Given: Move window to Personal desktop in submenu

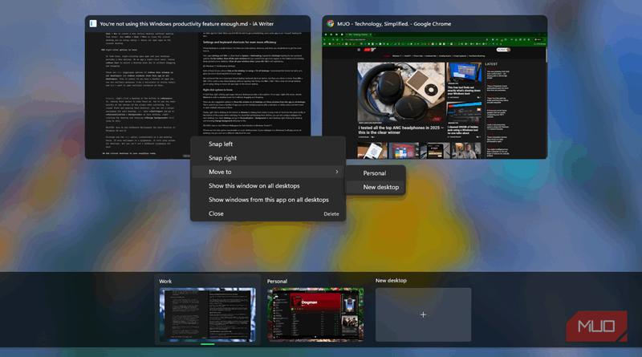Looking at the screenshot, I should [374, 173].
